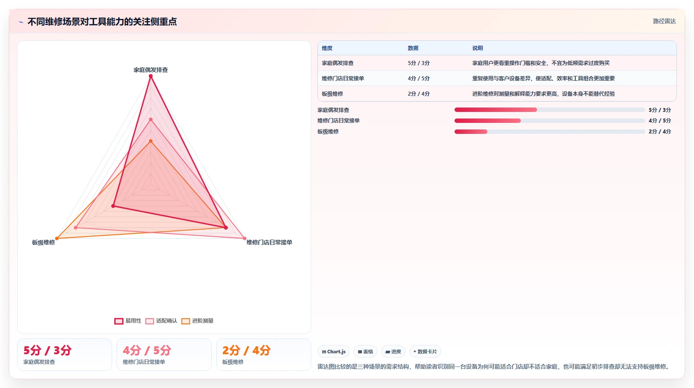The width and height of the screenshot is (694, 388).
Task: Click the Chart.js tag
Action: (334, 352)
